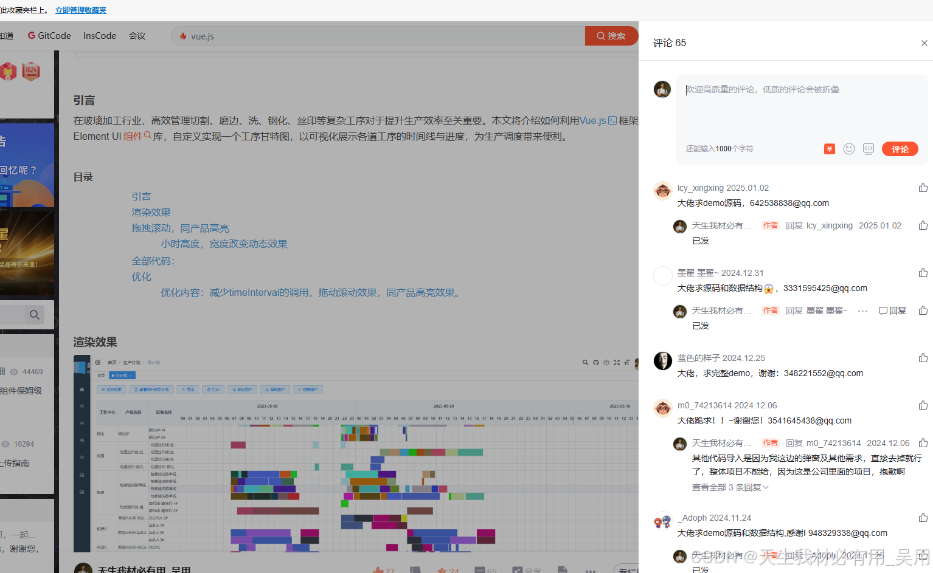Image resolution: width=933 pixels, height=573 pixels.
Task: Click the 搜索 search button
Action: coord(611,36)
